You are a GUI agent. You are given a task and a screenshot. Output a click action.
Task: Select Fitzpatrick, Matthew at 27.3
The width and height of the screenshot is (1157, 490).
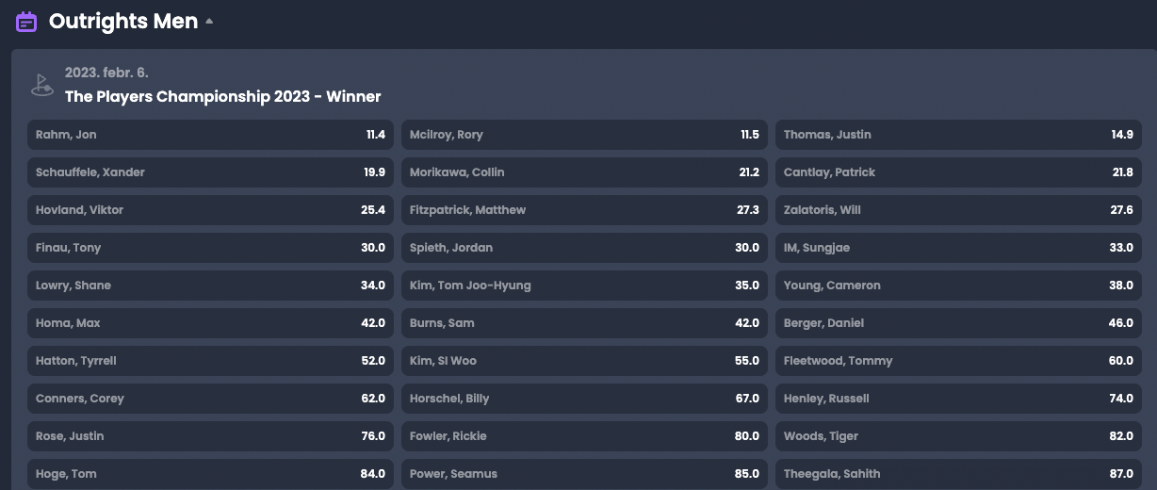pos(584,210)
